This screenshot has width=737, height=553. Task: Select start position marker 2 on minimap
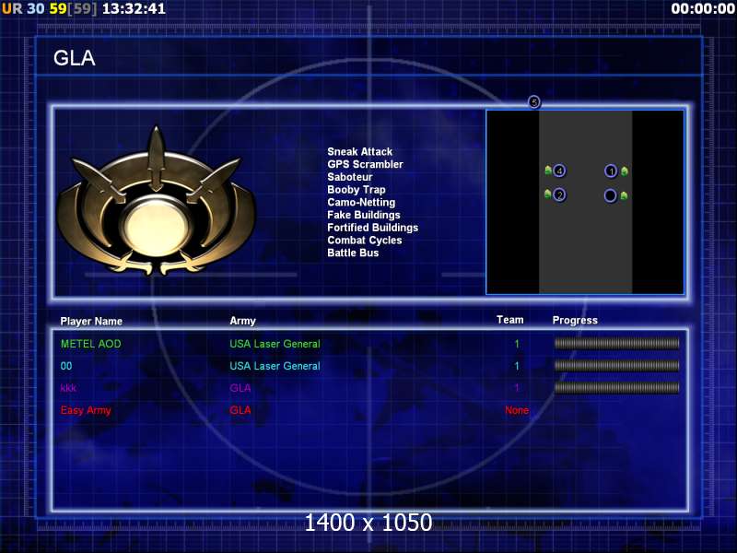(559, 194)
